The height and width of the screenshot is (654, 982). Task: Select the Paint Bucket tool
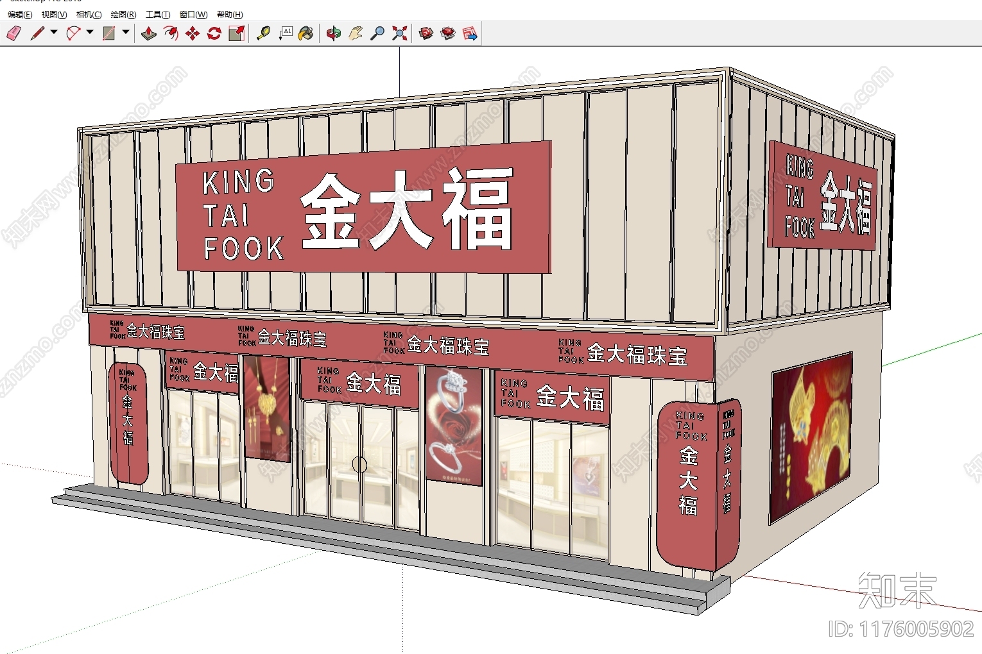click(306, 33)
